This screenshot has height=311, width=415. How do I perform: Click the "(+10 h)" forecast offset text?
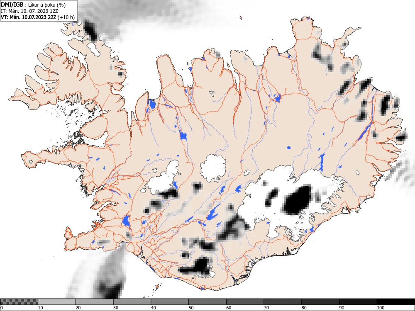66,17
